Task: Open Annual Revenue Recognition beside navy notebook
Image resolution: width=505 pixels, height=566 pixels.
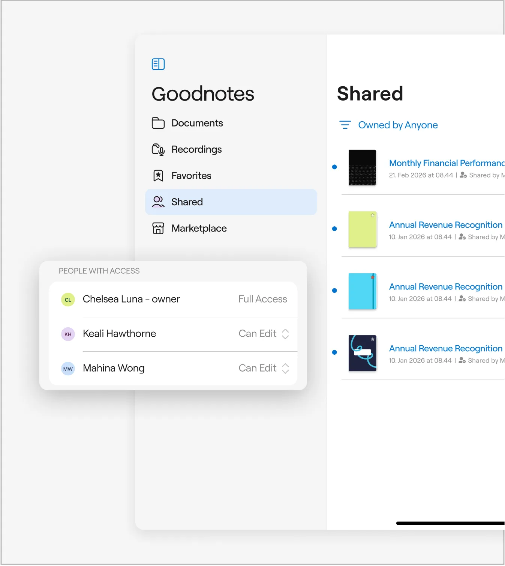Action: tap(446, 348)
